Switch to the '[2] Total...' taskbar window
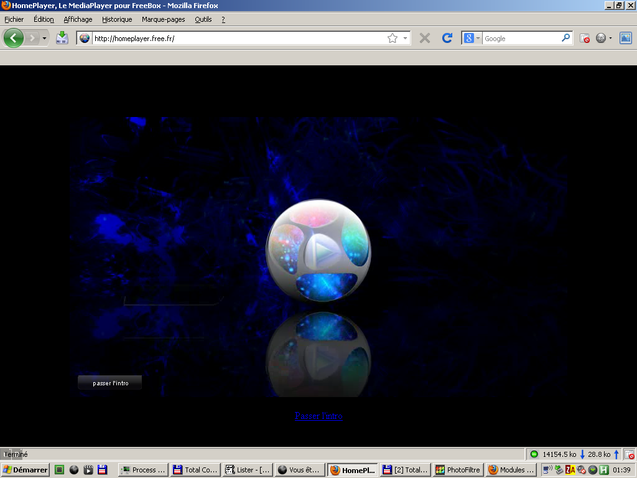Image resolution: width=637 pixels, height=478 pixels. coord(404,470)
